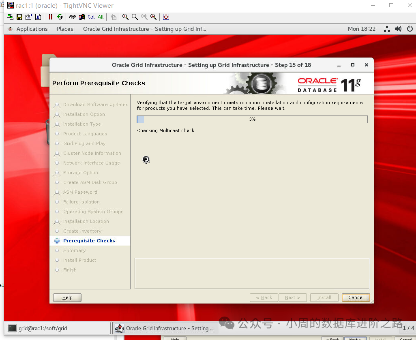Click the greyed Back button

tap(264, 297)
